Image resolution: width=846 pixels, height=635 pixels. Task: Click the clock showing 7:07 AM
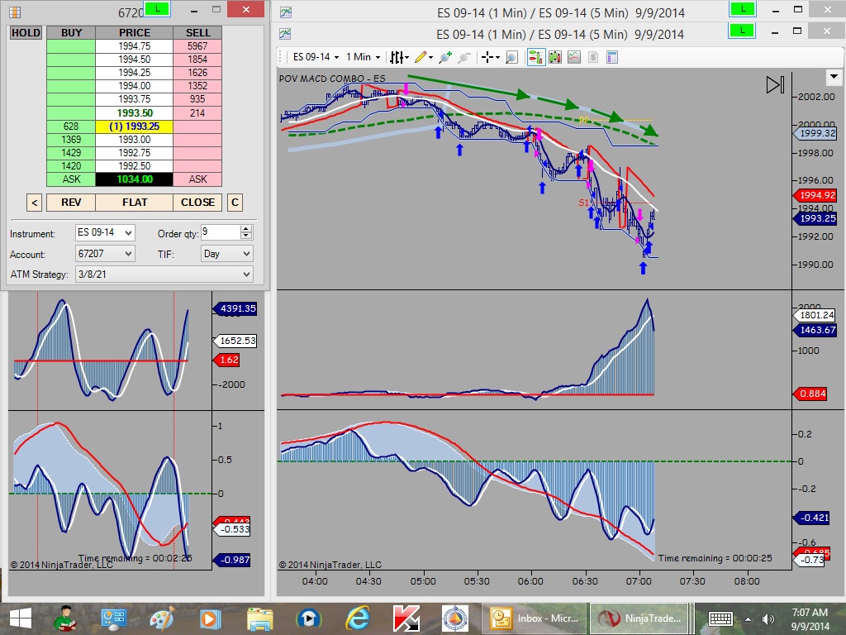[810, 613]
